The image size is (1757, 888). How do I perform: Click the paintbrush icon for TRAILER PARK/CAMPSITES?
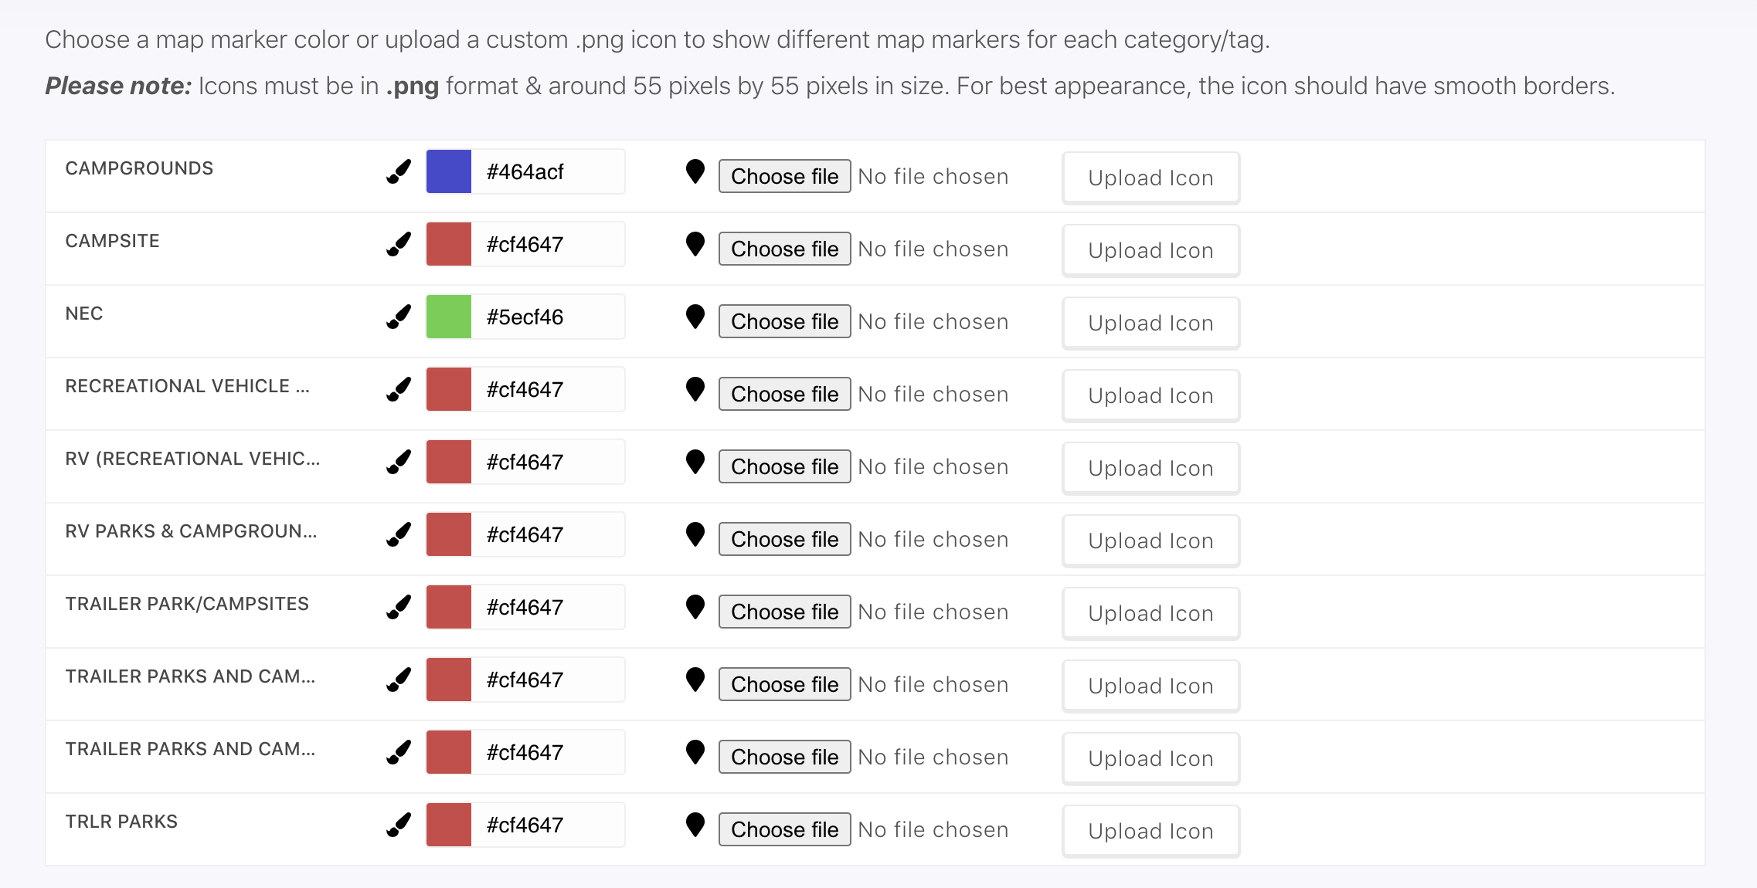coord(399,607)
